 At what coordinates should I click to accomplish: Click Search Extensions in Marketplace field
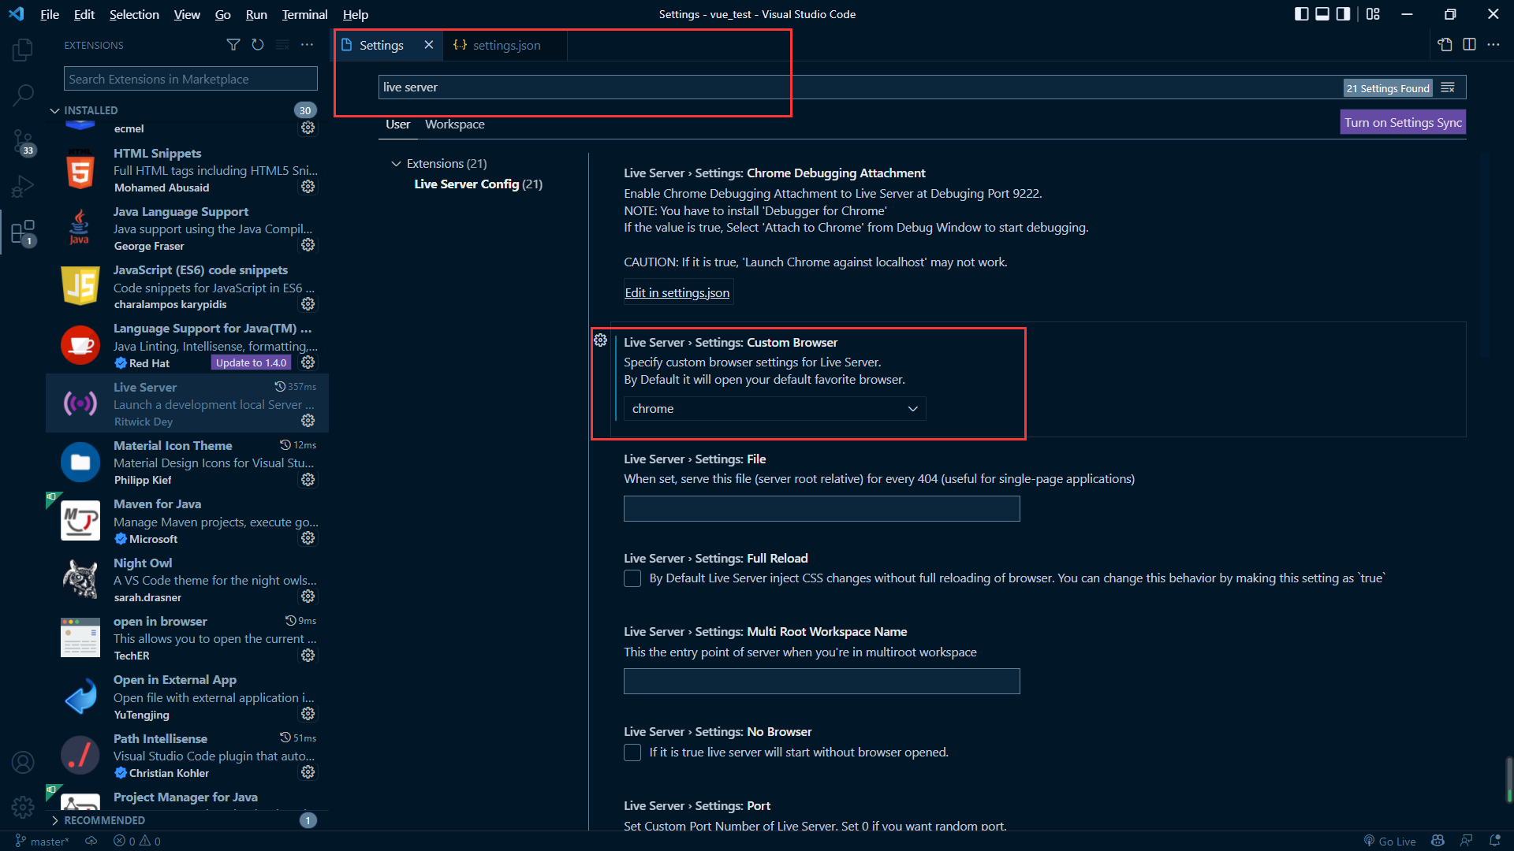[x=191, y=79]
